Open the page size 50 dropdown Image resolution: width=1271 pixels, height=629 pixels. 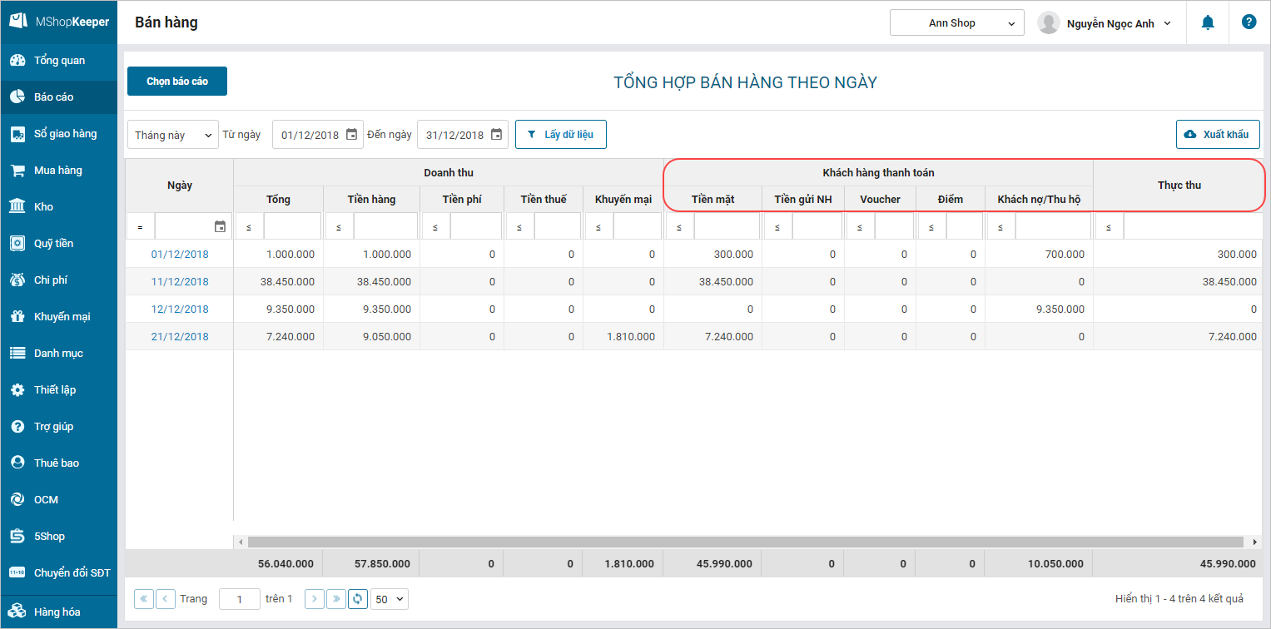[390, 598]
